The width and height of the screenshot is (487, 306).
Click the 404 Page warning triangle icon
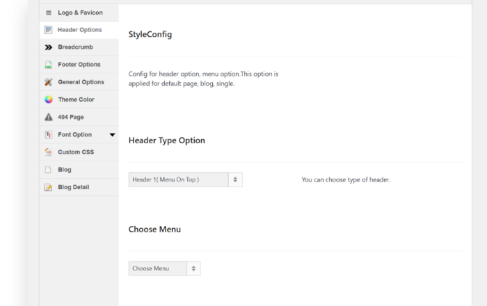[49, 117]
